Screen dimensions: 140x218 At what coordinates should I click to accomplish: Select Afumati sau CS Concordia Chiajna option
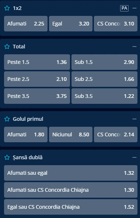[x=71, y=190]
